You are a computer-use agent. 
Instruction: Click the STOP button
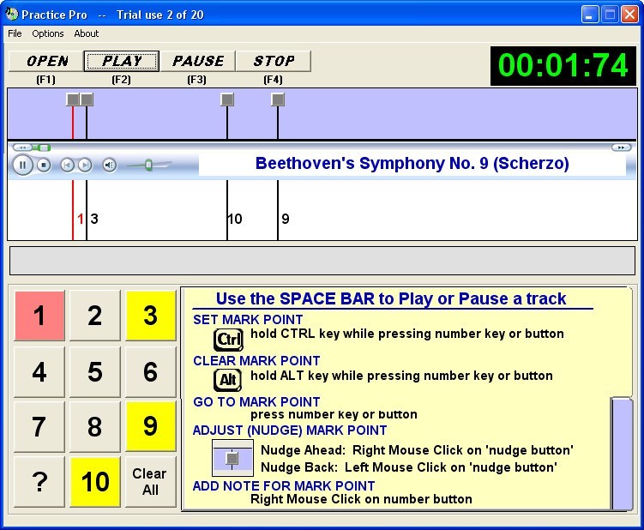point(274,61)
